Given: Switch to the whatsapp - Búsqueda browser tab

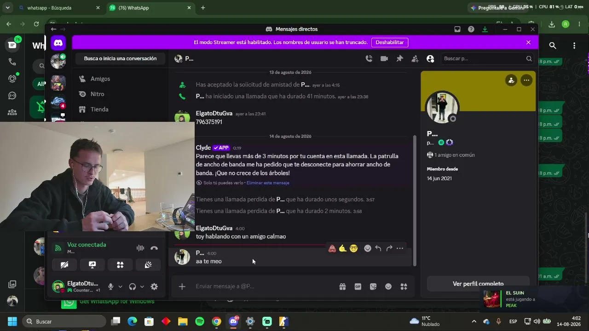Looking at the screenshot, I should click(x=59, y=8).
